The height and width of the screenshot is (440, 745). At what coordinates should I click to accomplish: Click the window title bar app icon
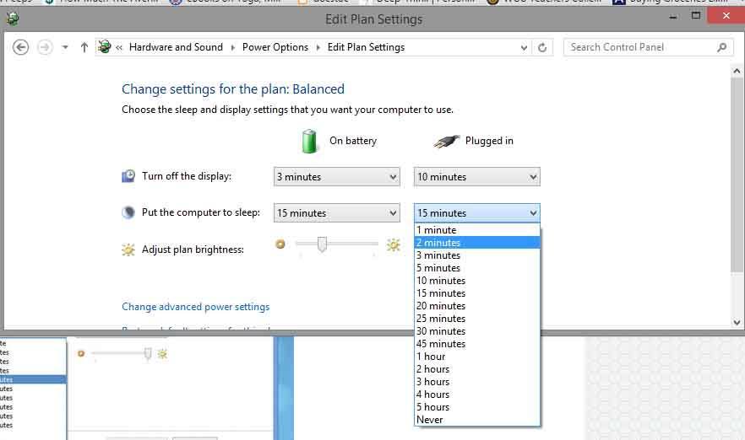pyautogui.click(x=13, y=19)
